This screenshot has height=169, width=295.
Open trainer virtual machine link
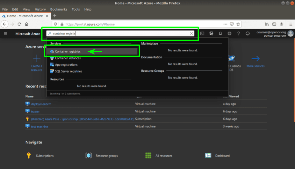(x=35, y=112)
